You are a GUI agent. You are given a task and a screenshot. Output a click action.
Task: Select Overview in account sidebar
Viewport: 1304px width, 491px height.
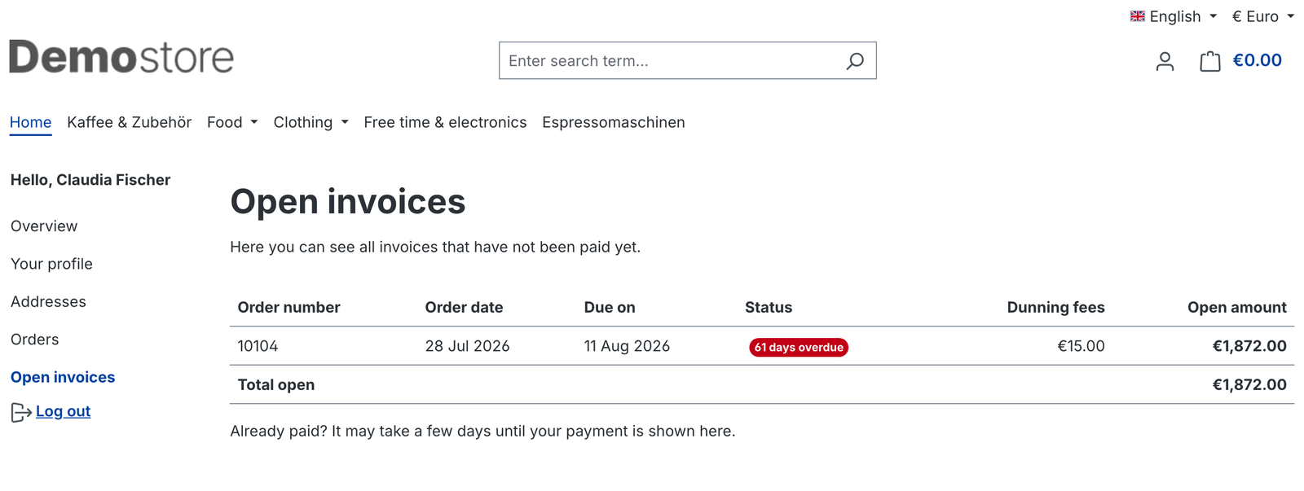coord(44,226)
